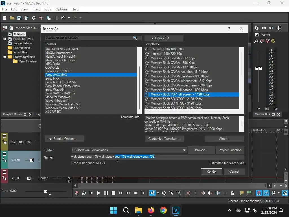Click the Save As toolbar icon
The width and height of the screenshot is (289, 217).
(26, 18)
